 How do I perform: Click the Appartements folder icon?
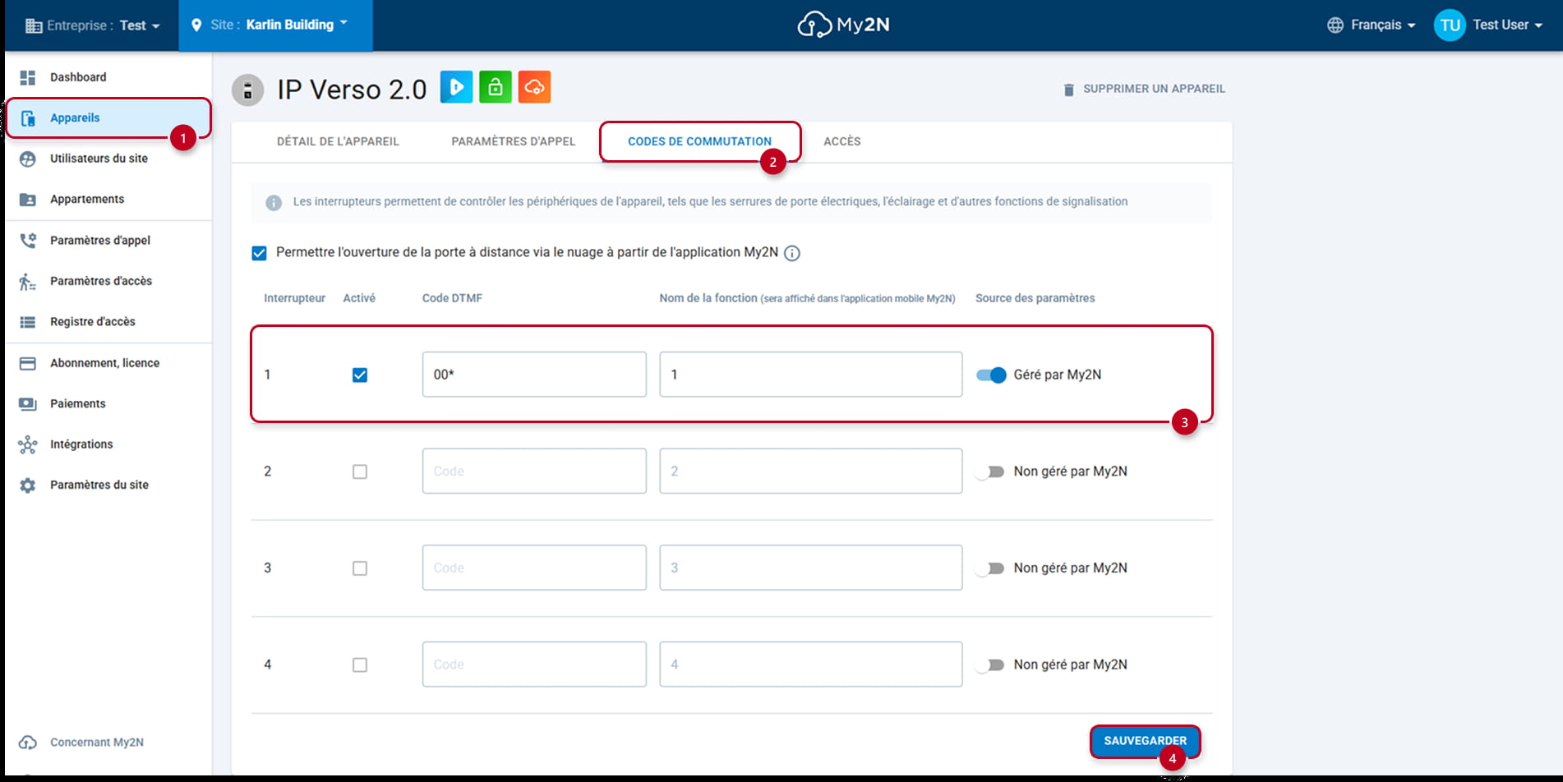[x=28, y=200]
